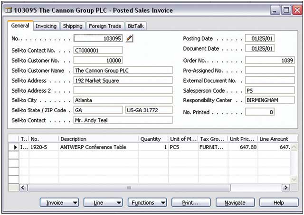
Task: Click the Sell-to Customer Name field
Action: pyautogui.click(x=123, y=70)
